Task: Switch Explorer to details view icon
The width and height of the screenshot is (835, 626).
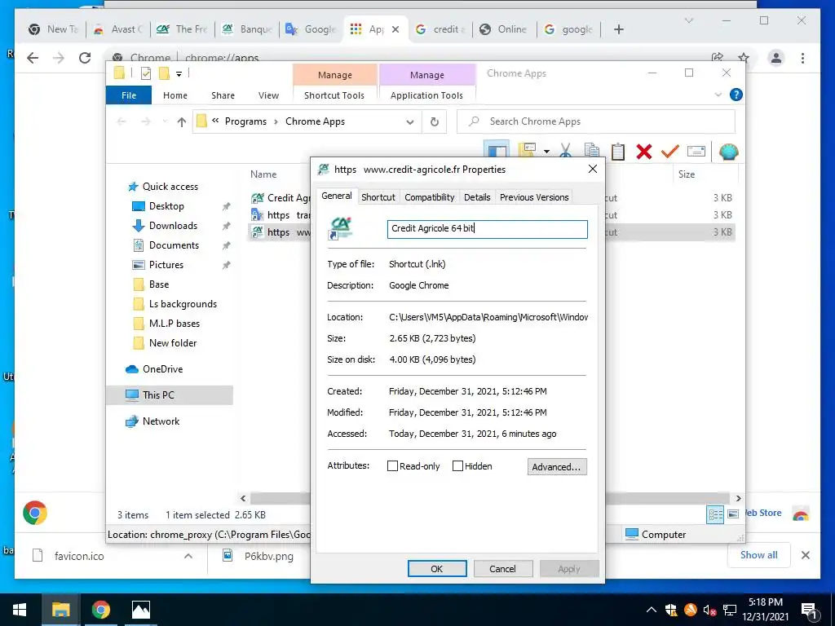Action: coord(715,514)
